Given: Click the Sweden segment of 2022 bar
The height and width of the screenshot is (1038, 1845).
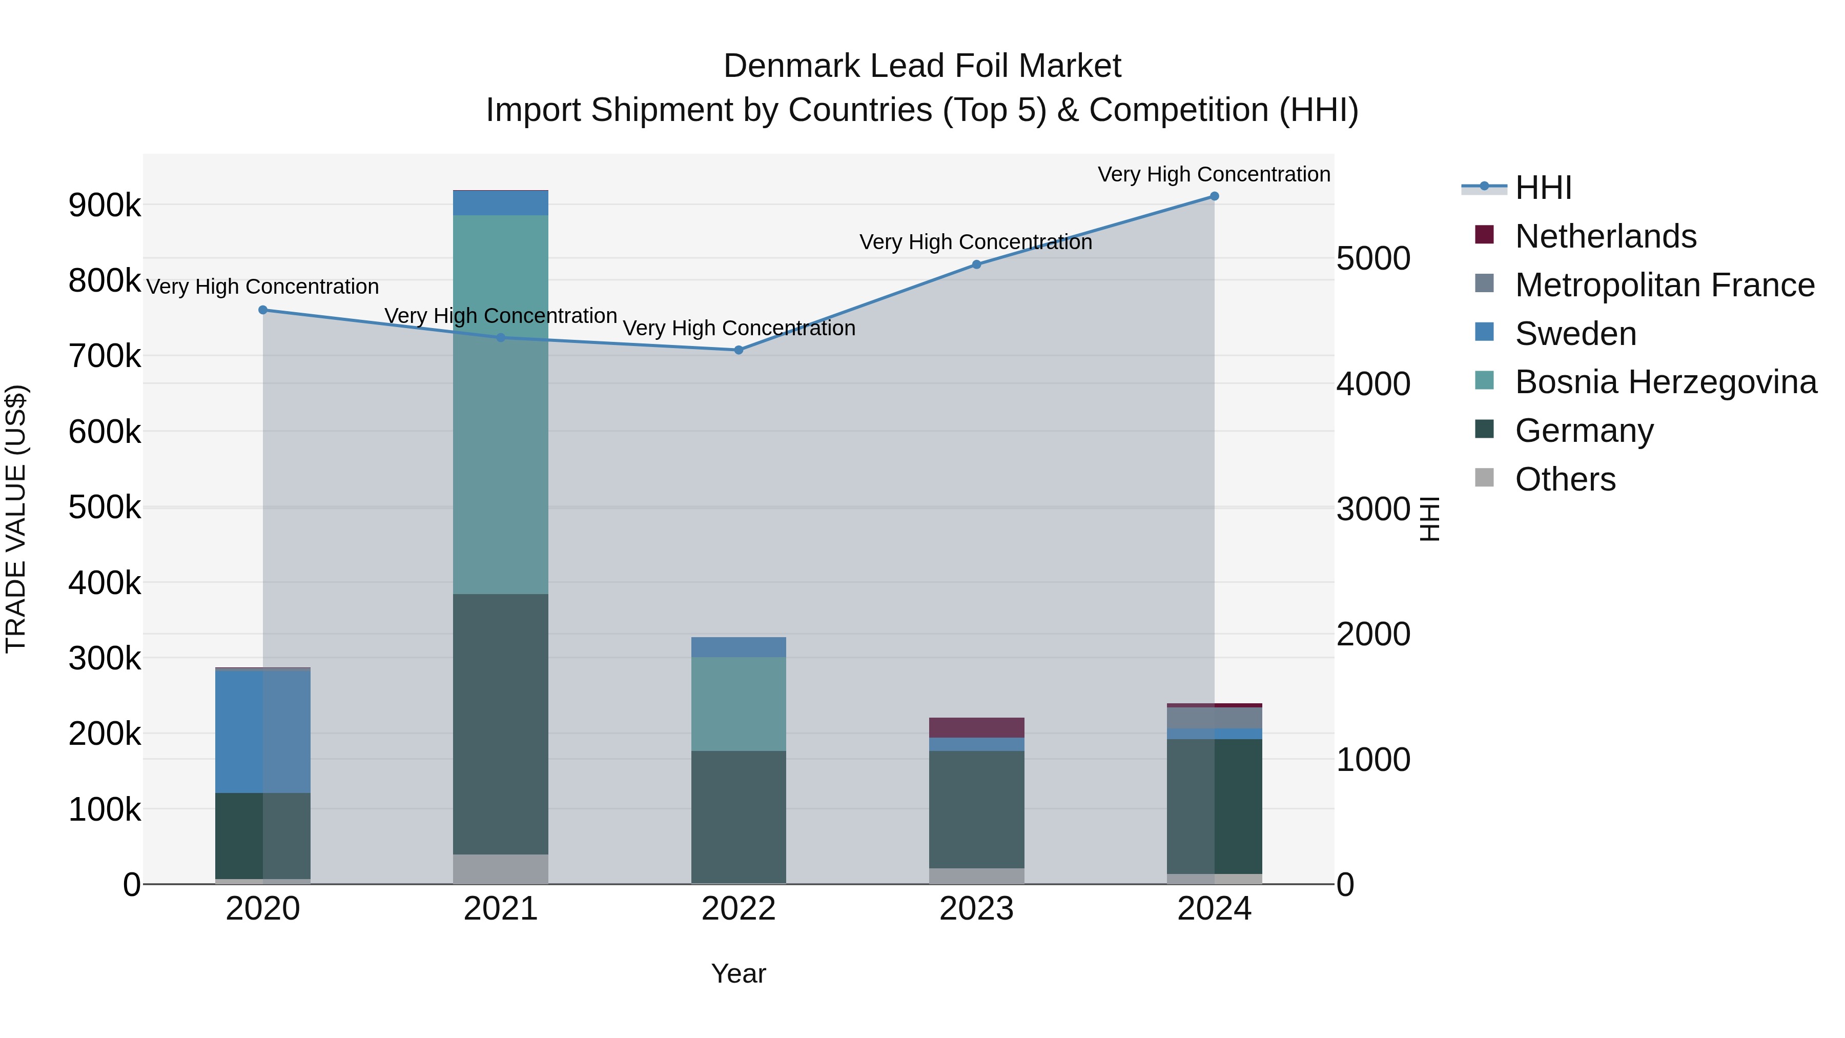Looking at the screenshot, I should (739, 647).
